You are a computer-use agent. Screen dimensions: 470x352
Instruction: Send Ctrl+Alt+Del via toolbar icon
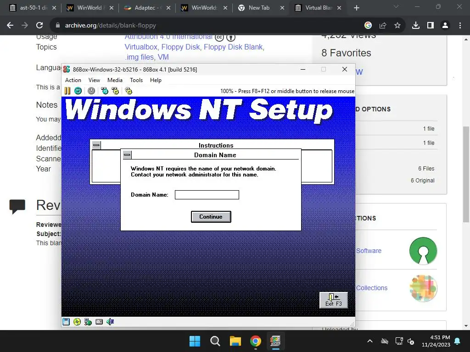(105, 91)
